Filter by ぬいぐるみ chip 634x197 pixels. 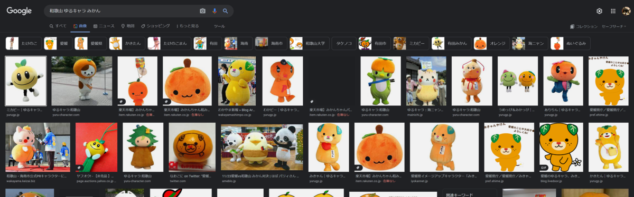coord(570,43)
